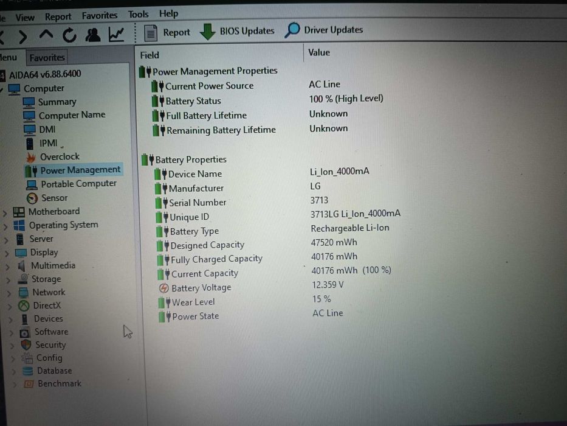Click the Devices icon in tree

click(x=24, y=319)
